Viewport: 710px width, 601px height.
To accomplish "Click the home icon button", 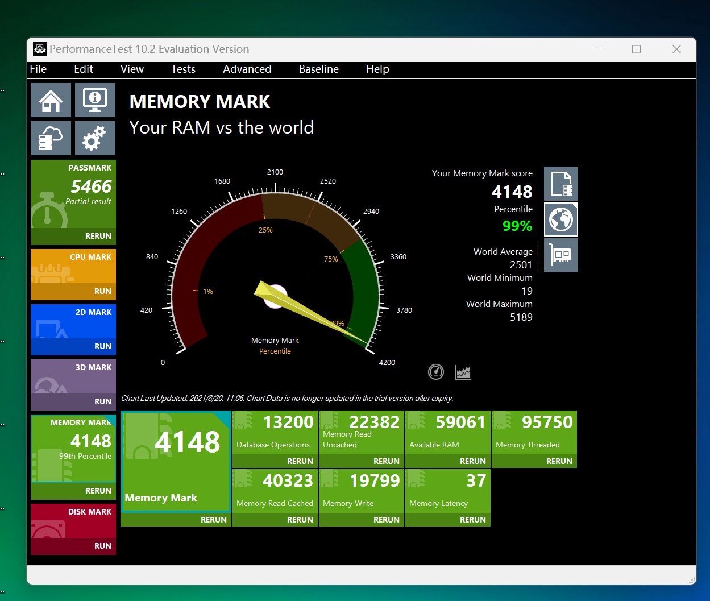I will [x=51, y=100].
